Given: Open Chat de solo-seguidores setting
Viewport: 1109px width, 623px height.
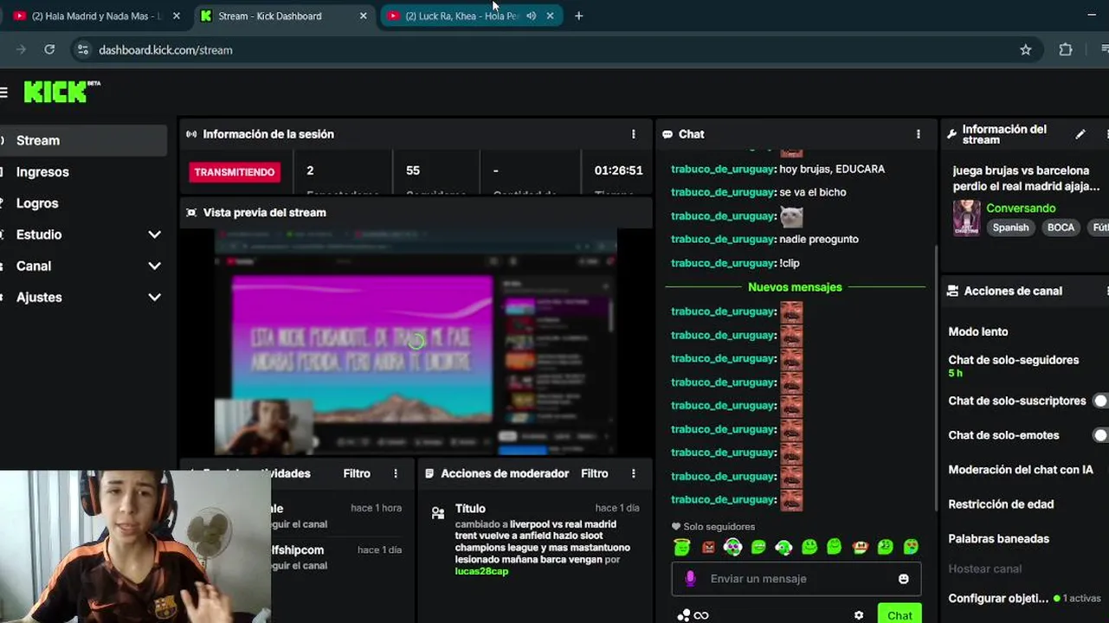Looking at the screenshot, I should (1014, 360).
